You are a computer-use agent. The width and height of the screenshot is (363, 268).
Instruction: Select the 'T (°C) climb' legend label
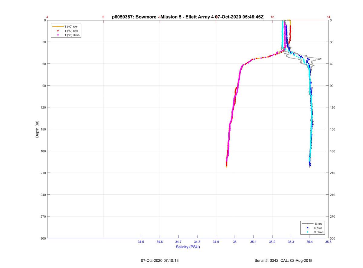(x=72, y=35)
